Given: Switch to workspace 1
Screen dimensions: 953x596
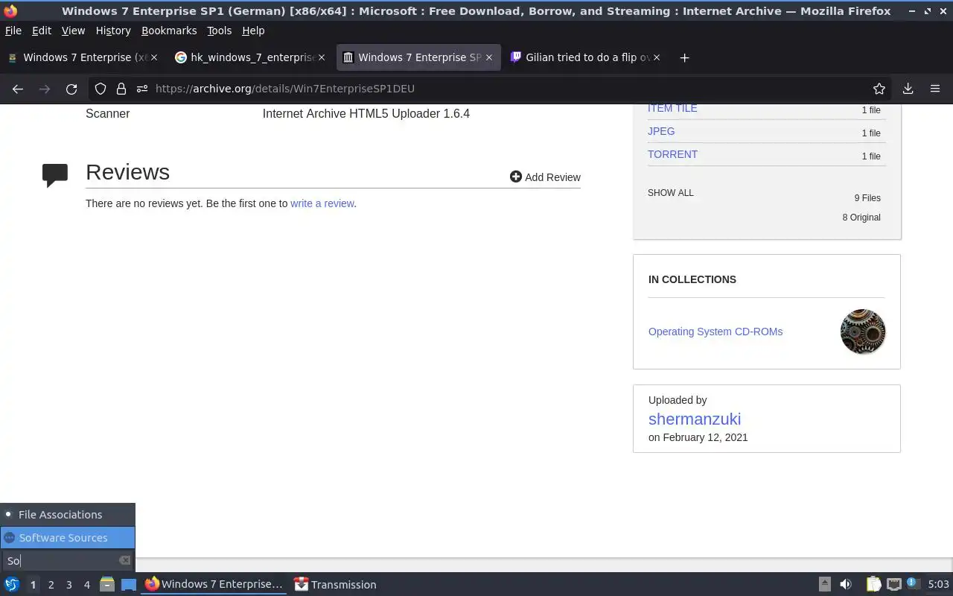Looking at the screenshot, I should pos(33,585).
